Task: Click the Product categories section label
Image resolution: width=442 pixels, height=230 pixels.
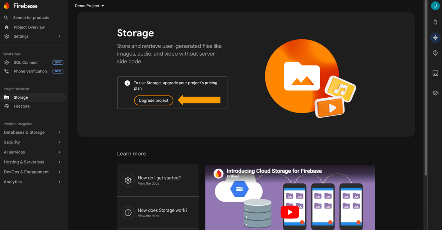Action: [x=18, y=124]
